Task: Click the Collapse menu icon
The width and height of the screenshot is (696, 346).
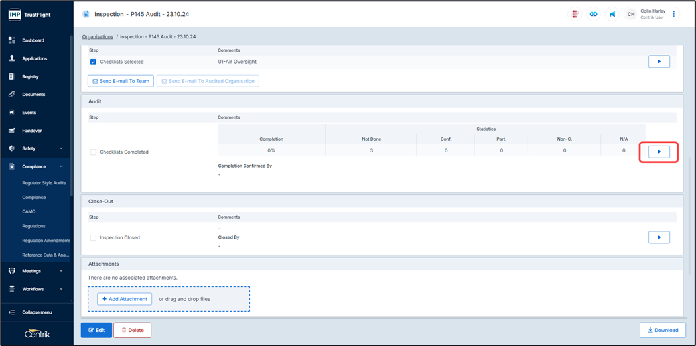Action: pyautogui.click(x=12, y=312)
